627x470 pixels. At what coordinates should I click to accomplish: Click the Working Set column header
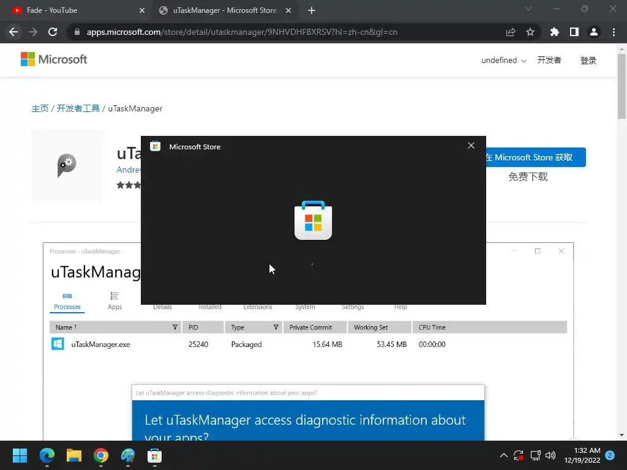click(x=380, y=327)
